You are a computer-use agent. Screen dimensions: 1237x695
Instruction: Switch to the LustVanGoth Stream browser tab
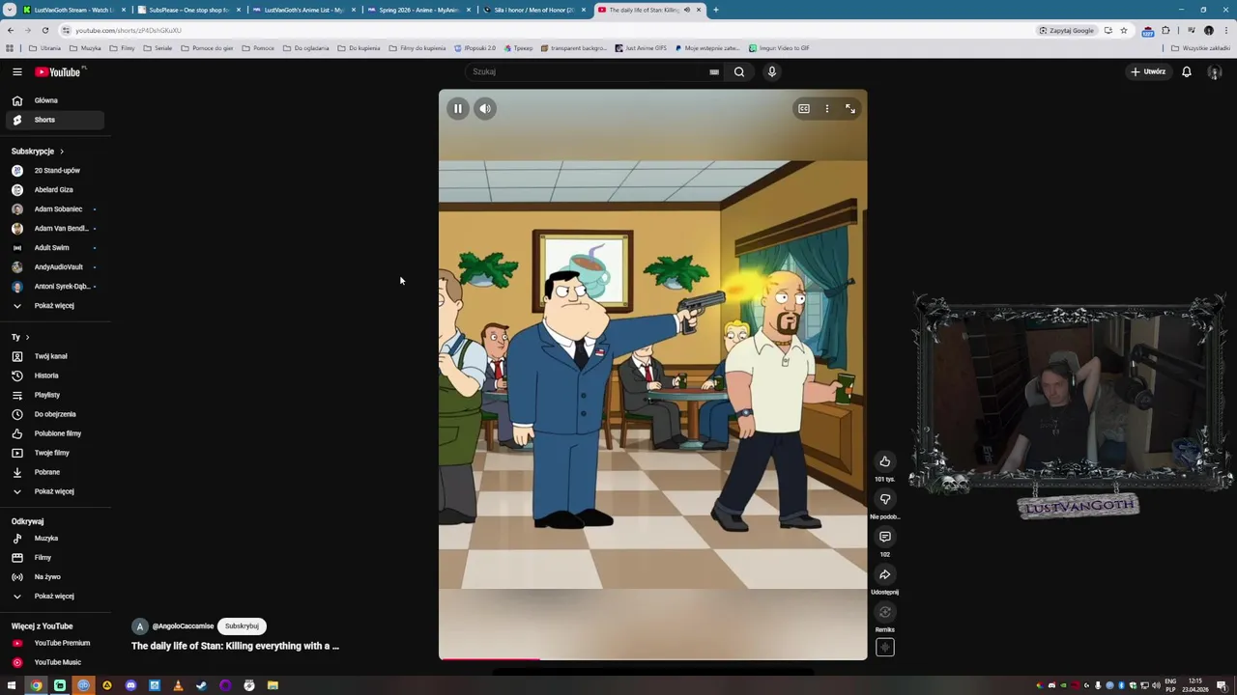tap(74, 10)
